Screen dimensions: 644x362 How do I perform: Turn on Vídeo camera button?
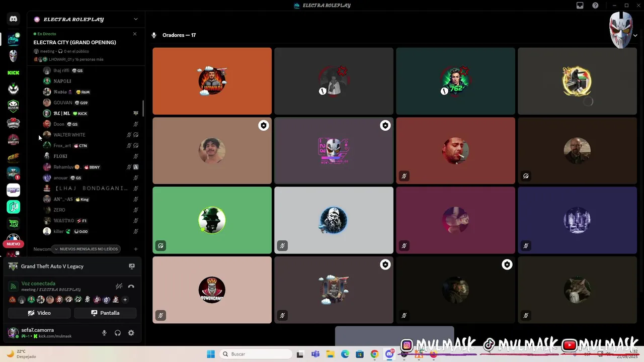(39, 313)
